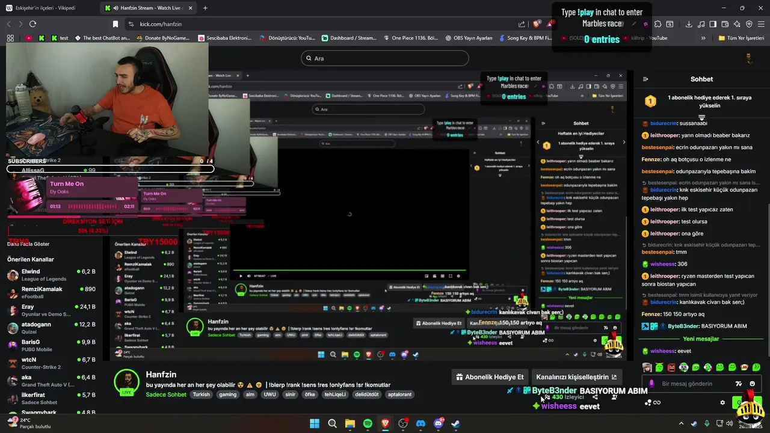Open the browser apps grid icon on the bookmarks bar

10,38
